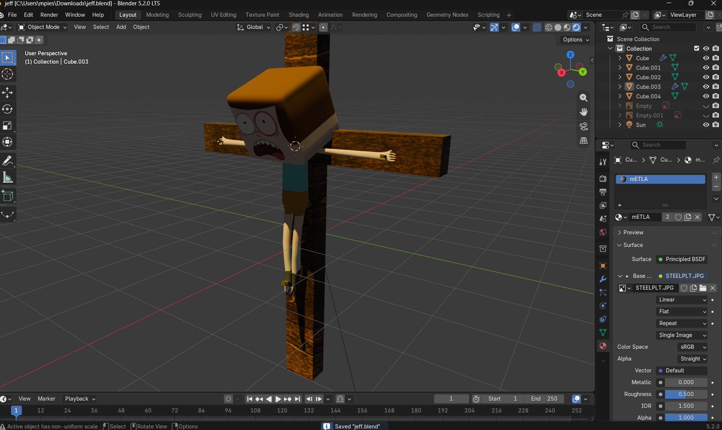Open the Global transform orientation dropdown
This screenshot has width=722, height=430.
[x=253, y=27]
